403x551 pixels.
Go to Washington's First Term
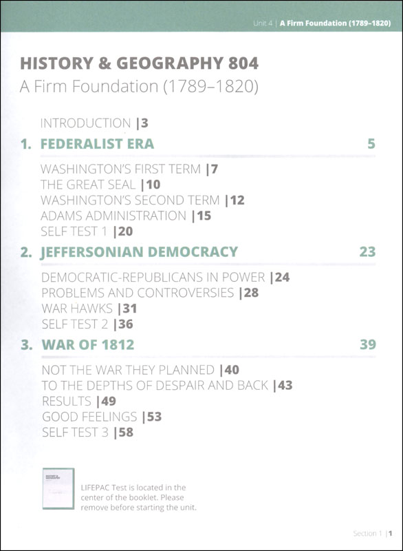coord(129,169)
